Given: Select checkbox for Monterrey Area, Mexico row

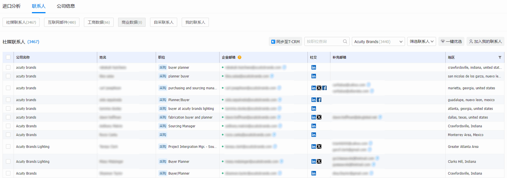Looking at the screenshot, I should 8,135.
